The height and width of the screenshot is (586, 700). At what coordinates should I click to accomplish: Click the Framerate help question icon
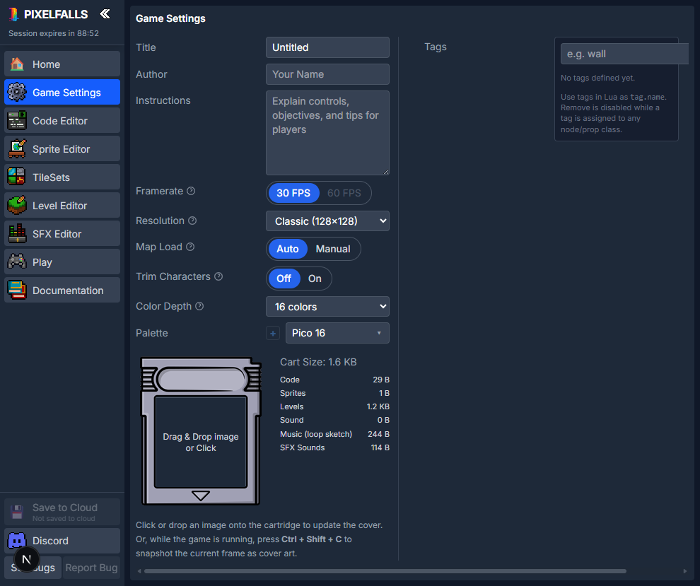(x=191, y=191)
